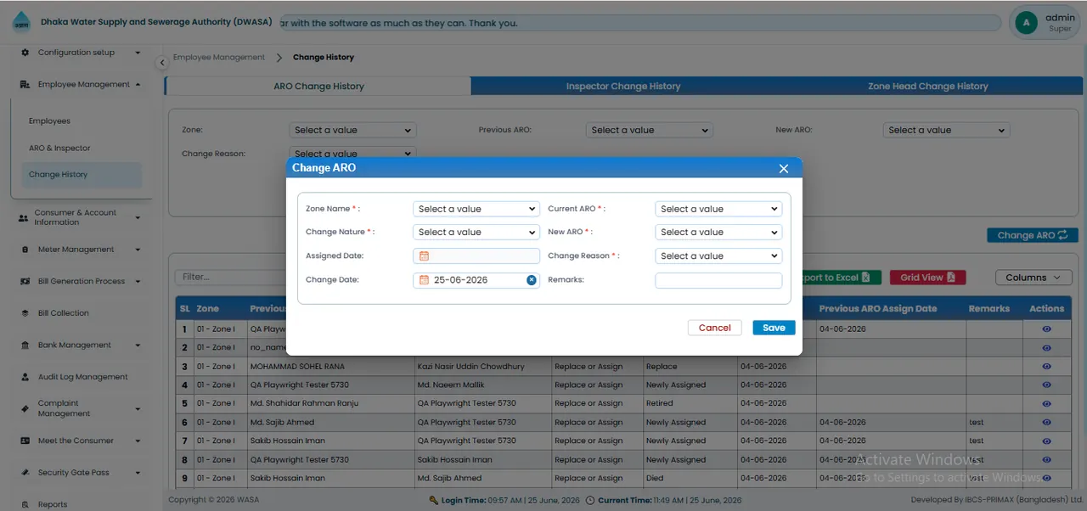The image size is (1087, 511).
Task: Click the Meter Management icon
Action: pos(25,250)
